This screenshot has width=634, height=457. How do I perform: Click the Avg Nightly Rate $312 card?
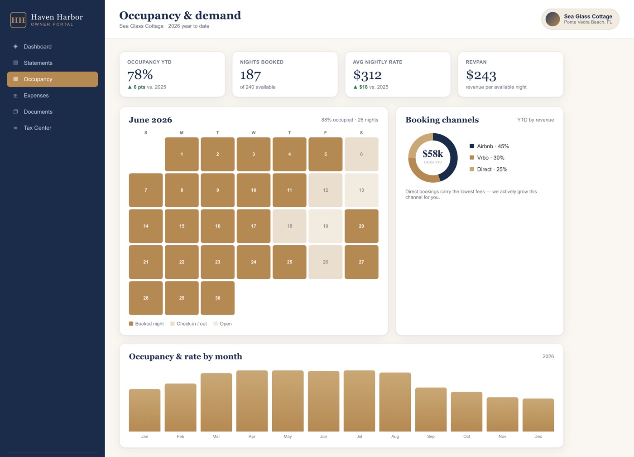click(x=398, y=74)
